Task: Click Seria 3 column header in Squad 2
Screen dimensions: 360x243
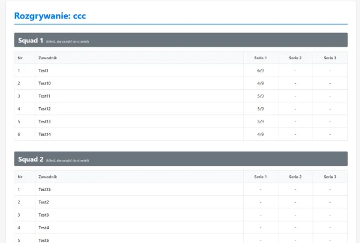Action: point(330,177)
